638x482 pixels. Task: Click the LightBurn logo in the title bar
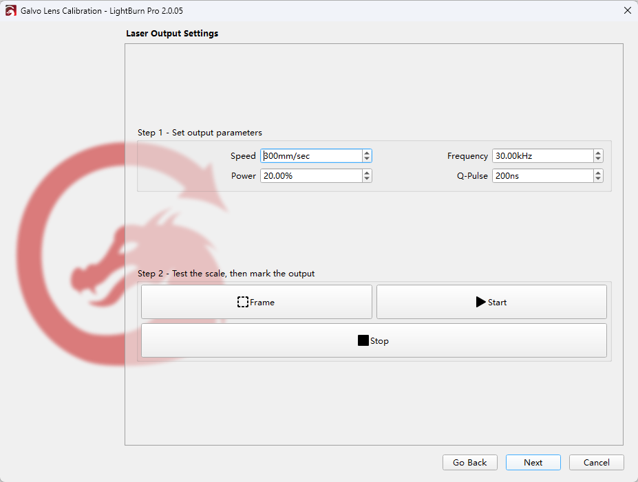coord(10,10)
